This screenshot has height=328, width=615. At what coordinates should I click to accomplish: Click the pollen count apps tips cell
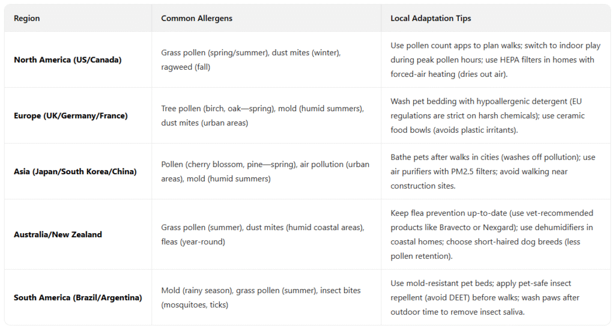(492, 60)
